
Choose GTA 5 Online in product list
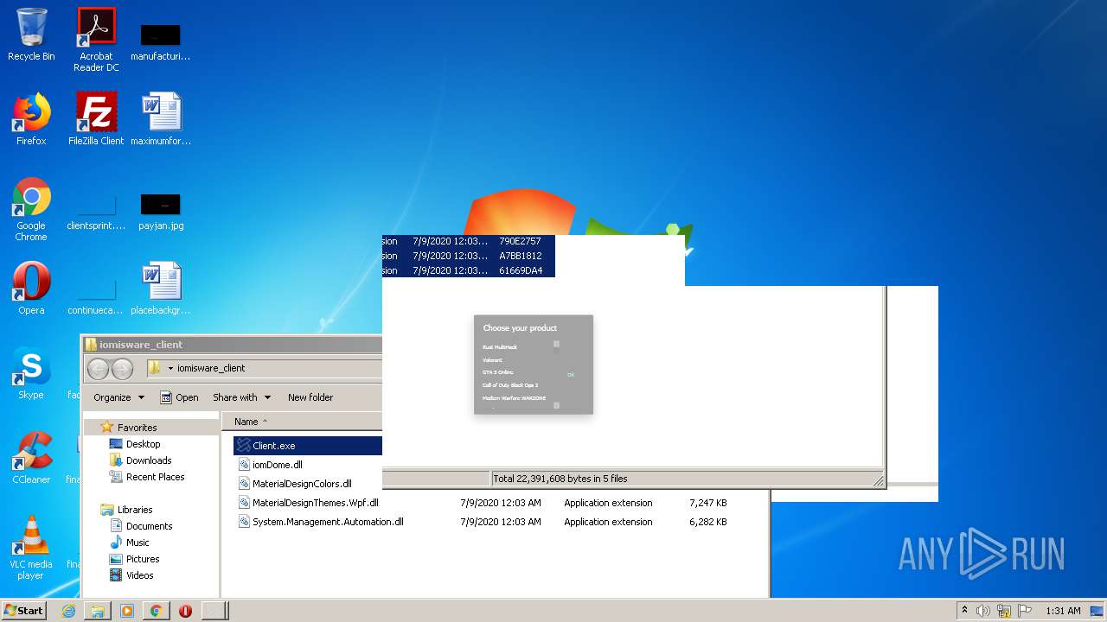click(x=498, y=372)
